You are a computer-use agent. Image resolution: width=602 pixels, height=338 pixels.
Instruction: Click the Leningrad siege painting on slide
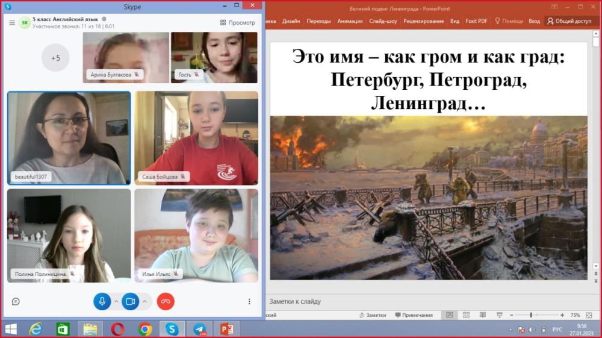click(x=429, y=198)
